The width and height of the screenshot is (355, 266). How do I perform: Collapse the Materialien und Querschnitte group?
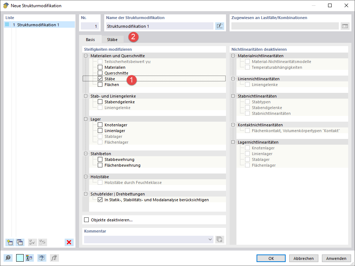(86, 55)
